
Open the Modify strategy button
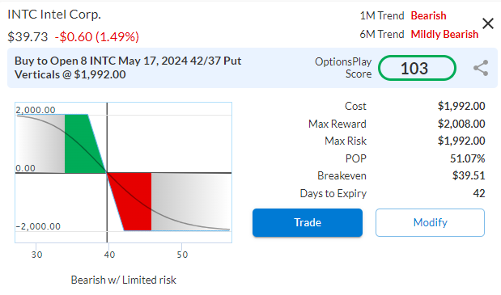tap(430, 222)
